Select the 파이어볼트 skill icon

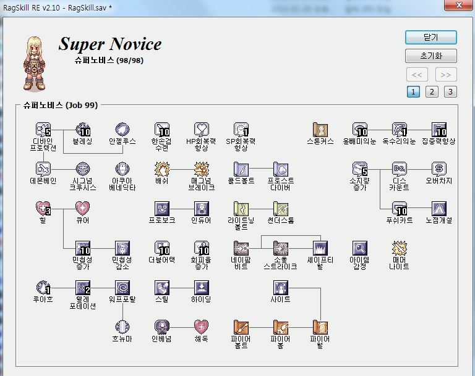(x=241, y=327)
